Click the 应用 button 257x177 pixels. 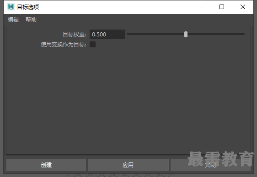click(128, 165)
